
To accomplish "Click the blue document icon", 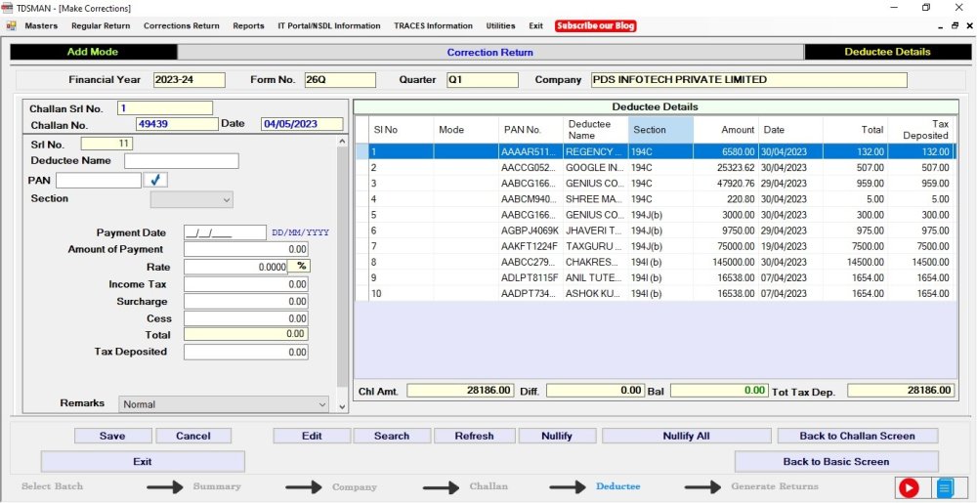I will pos(945,487).
